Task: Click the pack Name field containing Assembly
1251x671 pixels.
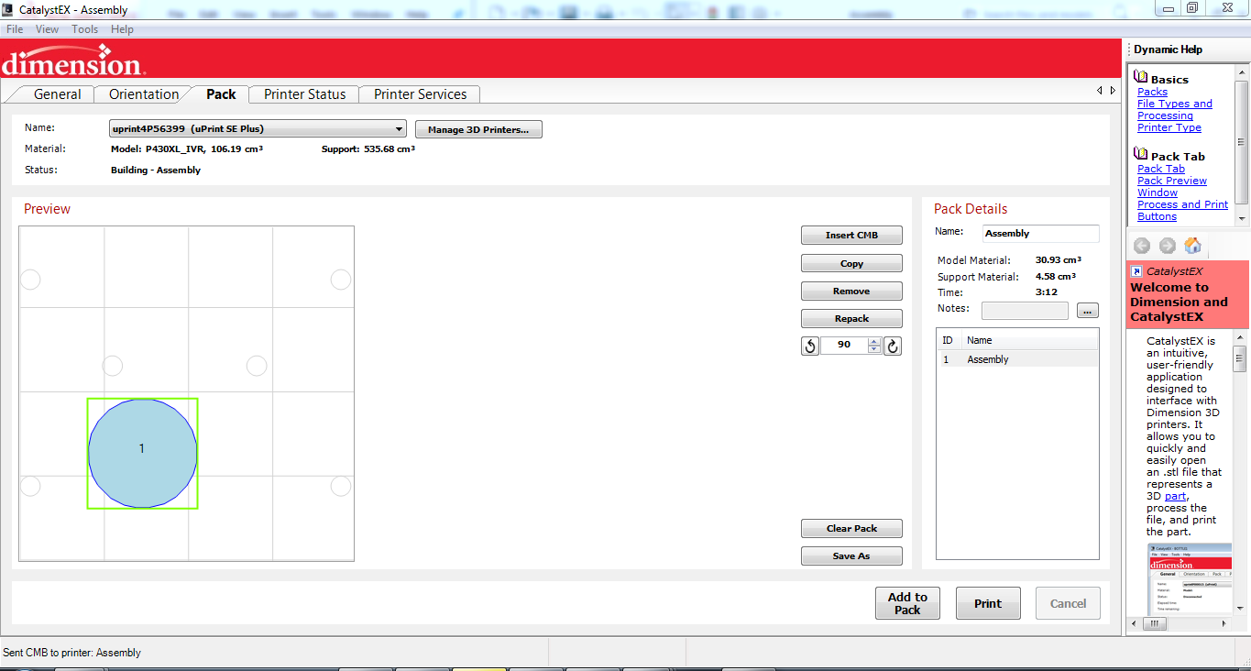Action: pos(1040,233)
